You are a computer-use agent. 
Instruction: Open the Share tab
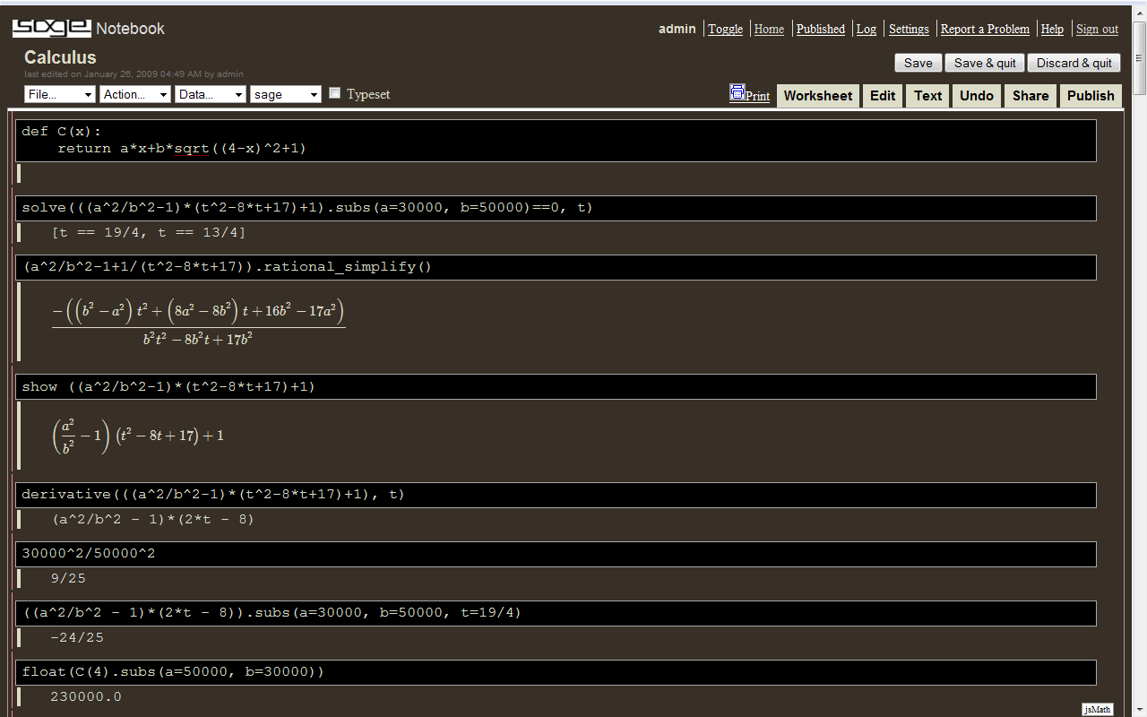pyautogui.click(x=1031, y=96)
